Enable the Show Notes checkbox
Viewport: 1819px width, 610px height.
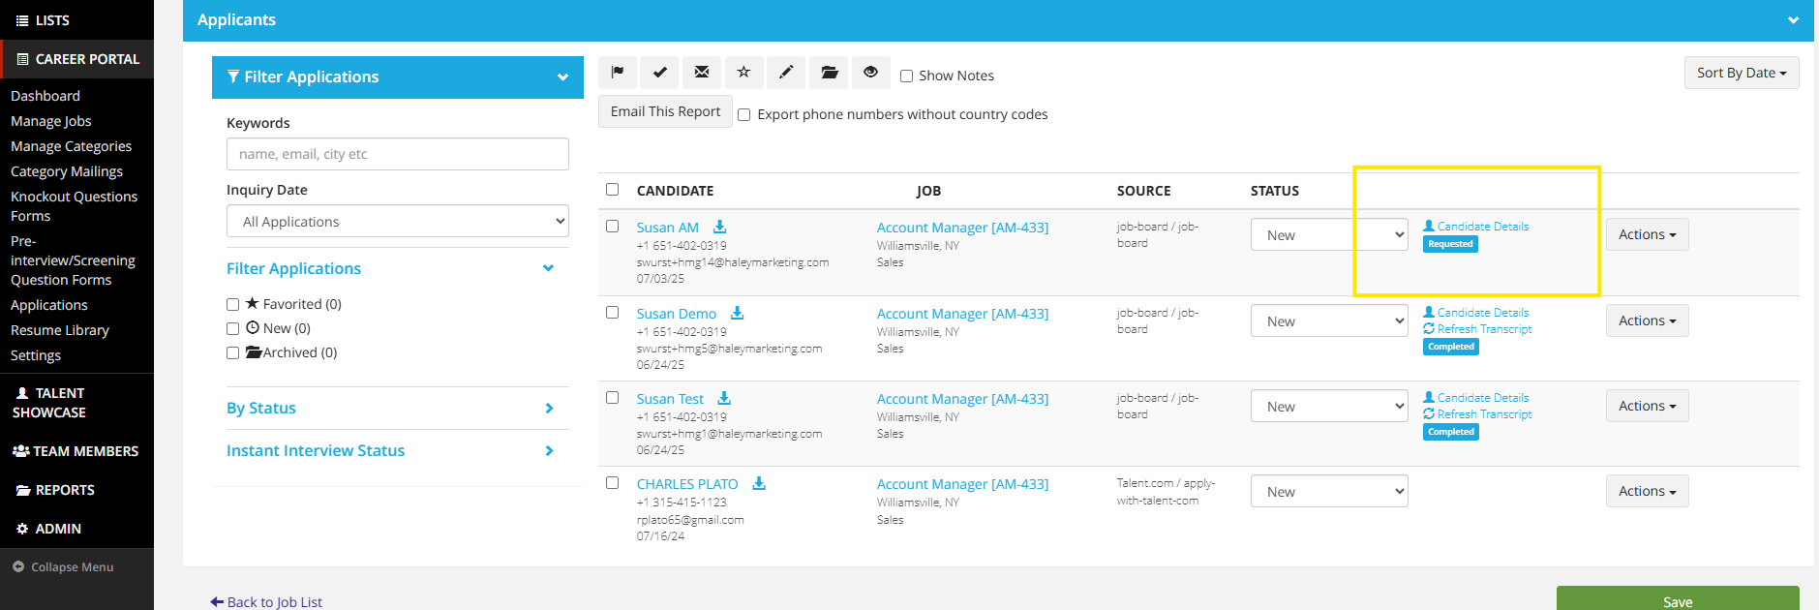coord(906,76)
